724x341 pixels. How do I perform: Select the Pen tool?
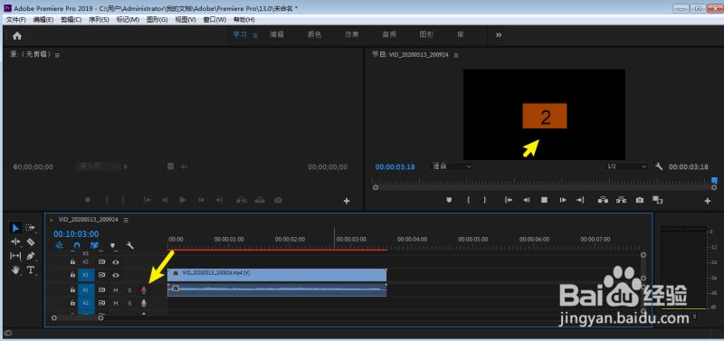pos(31,256)
